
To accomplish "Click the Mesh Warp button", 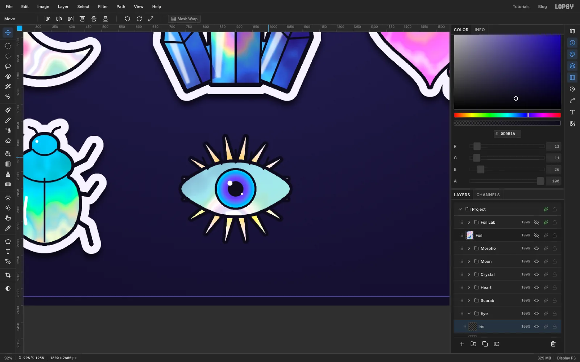I will click(x=185, y=19).
